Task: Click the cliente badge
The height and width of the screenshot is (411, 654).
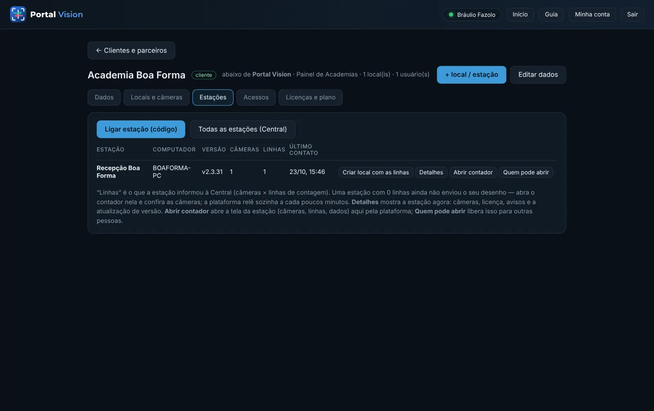Action: pyautogui.click(x=204, y=75)
